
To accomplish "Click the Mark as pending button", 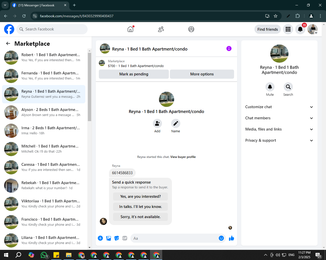I will click(134, 74).
